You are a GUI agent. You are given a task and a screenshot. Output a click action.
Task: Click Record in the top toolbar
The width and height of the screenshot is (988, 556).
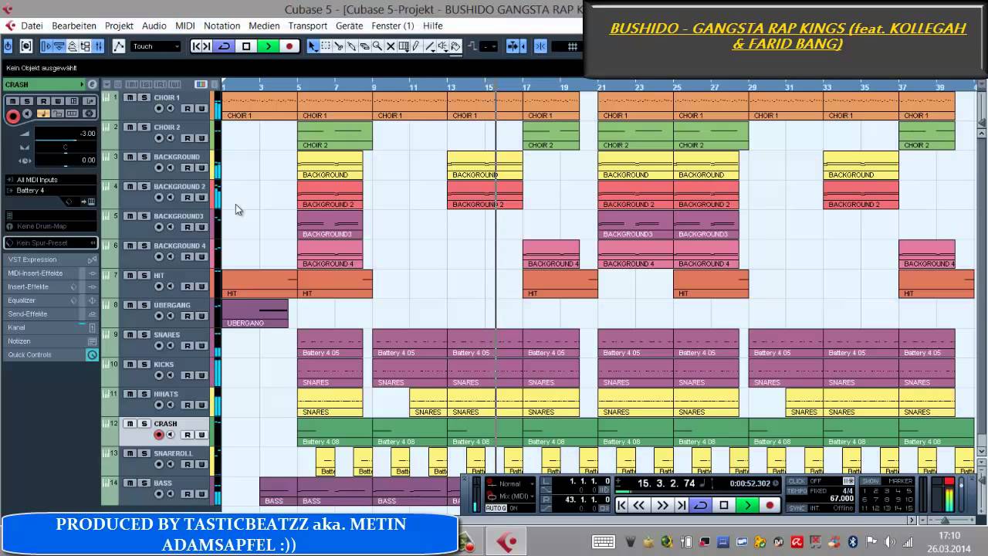[x=289, y=46]
